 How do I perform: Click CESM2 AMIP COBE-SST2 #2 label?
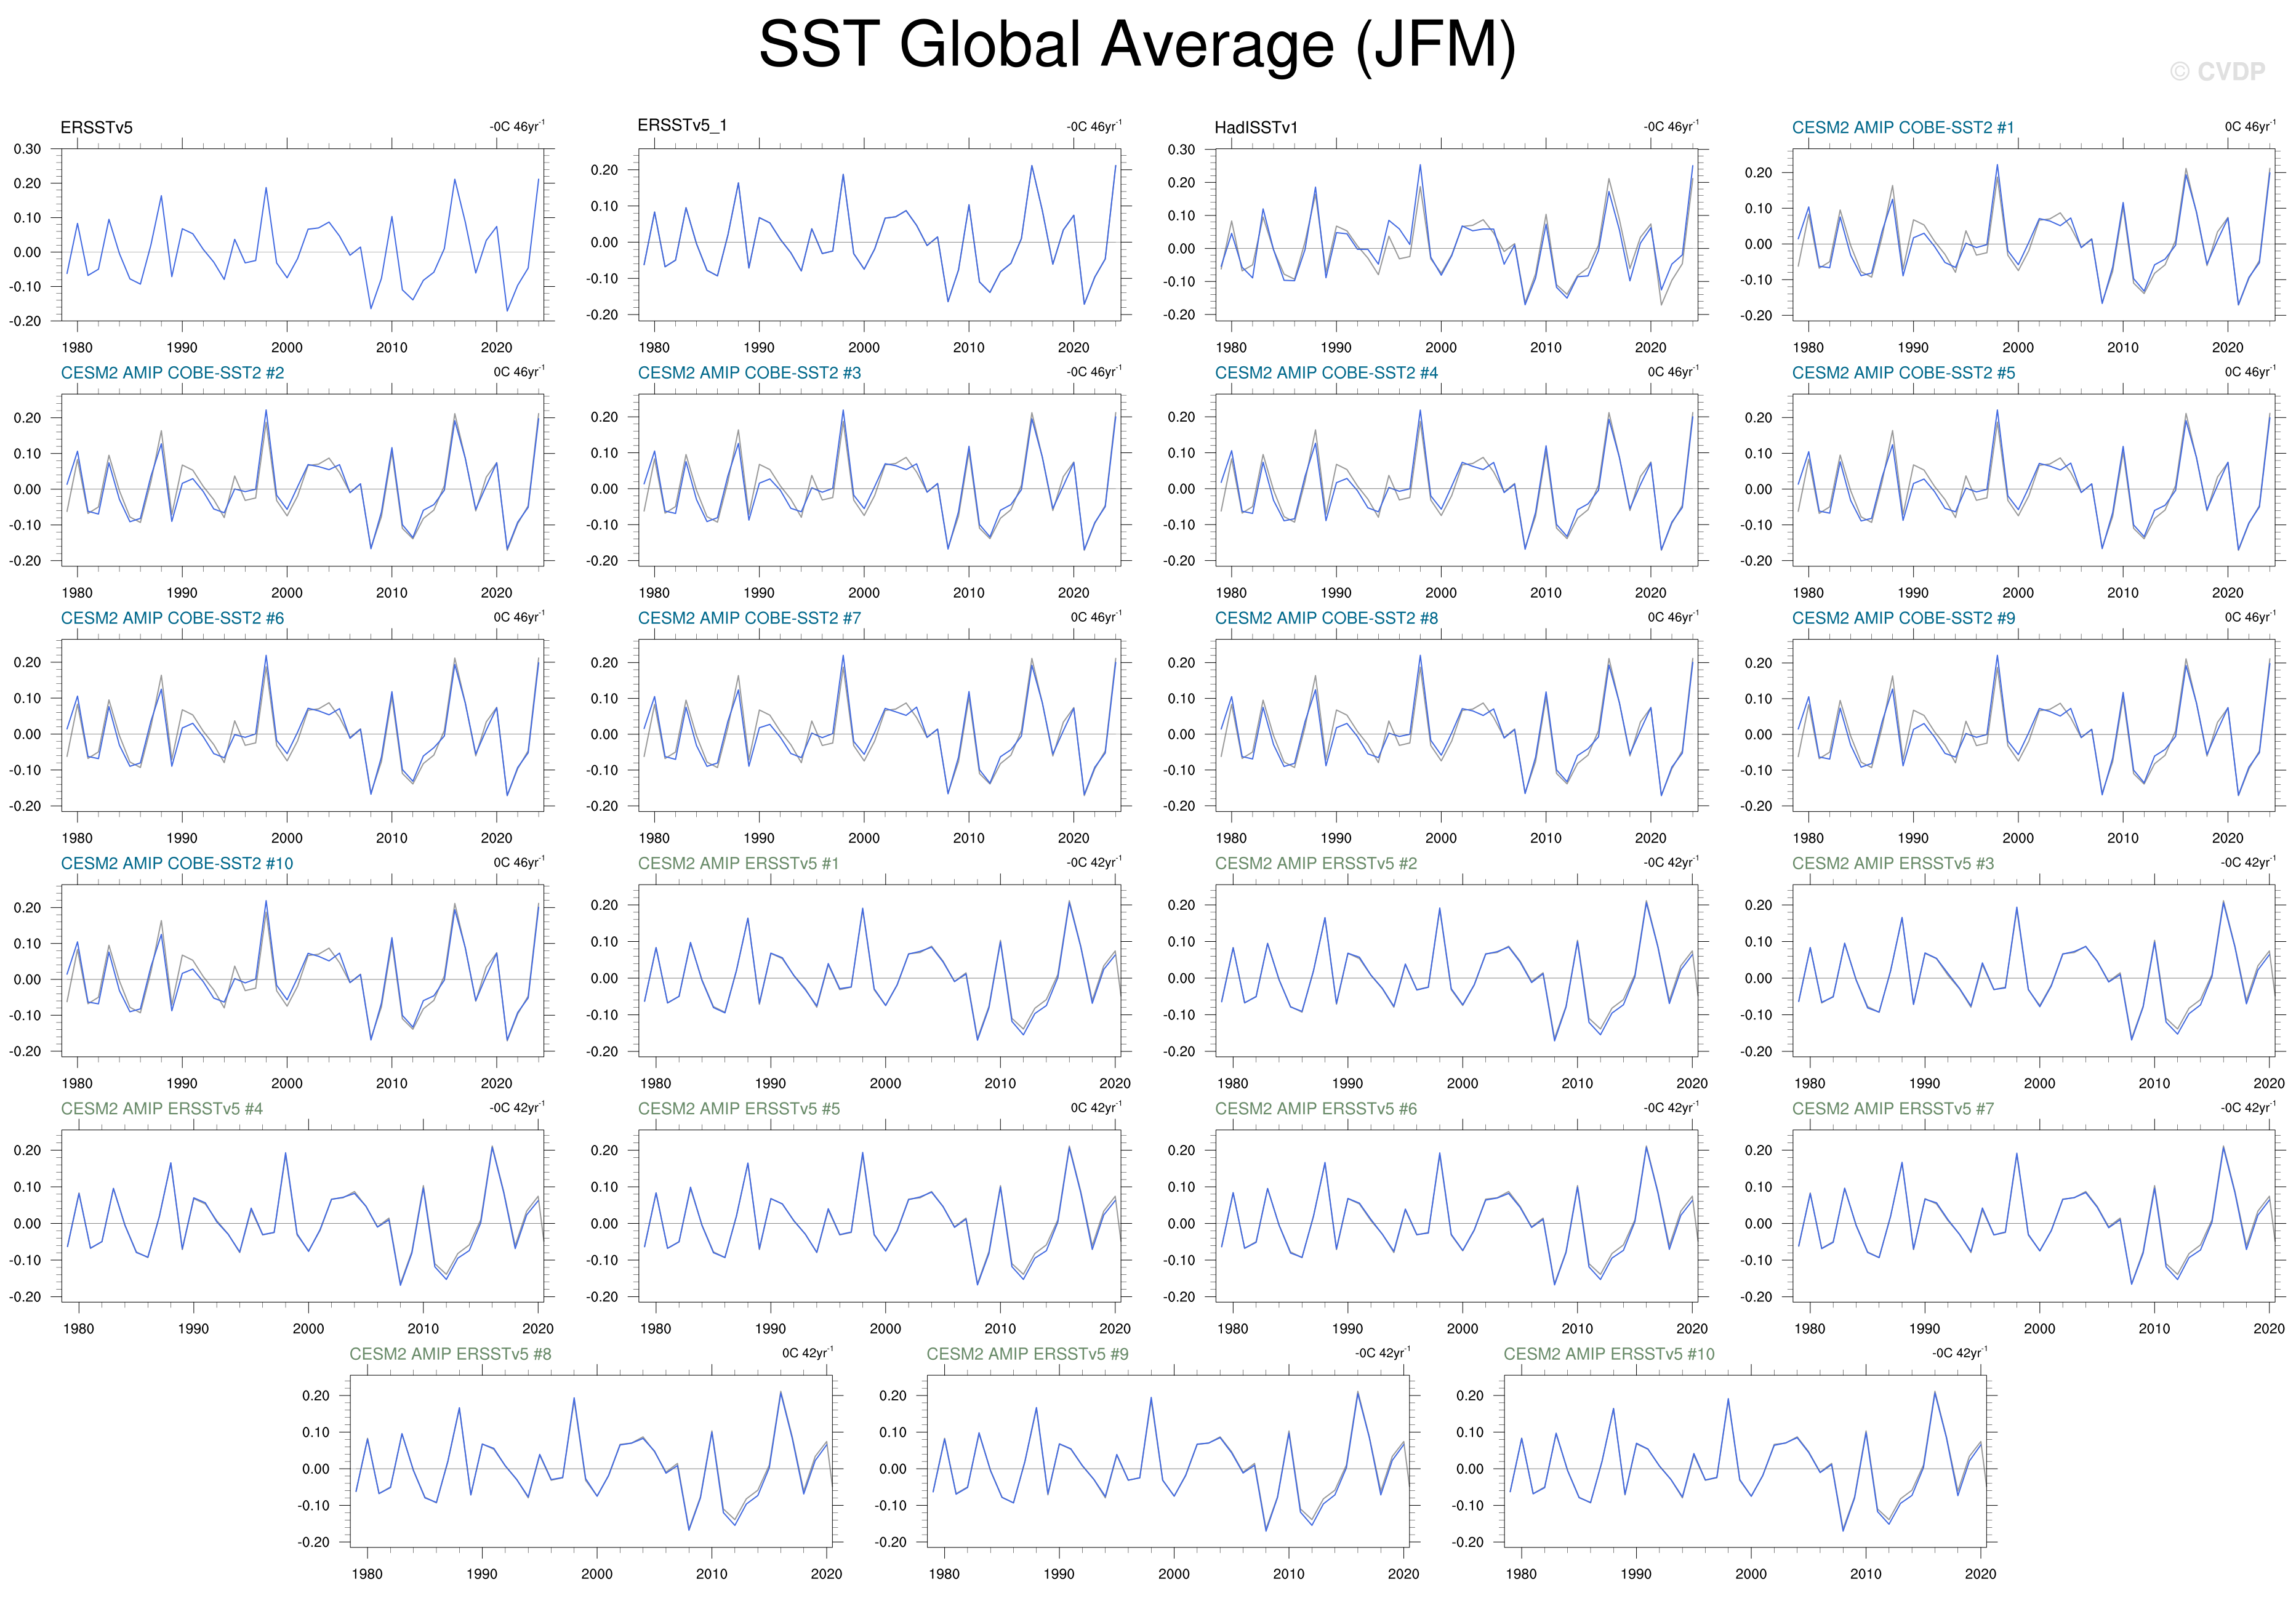[x=172, y=373]
